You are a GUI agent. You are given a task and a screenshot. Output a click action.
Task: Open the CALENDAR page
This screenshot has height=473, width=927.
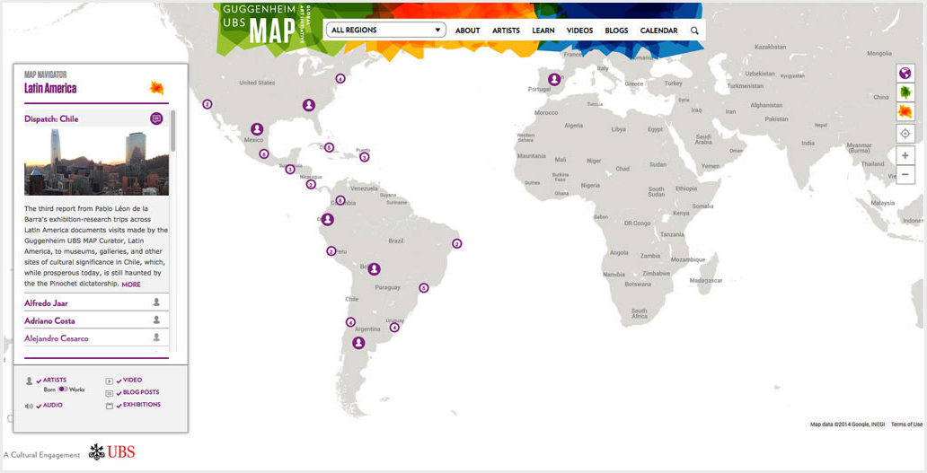(x=658, y=31)
